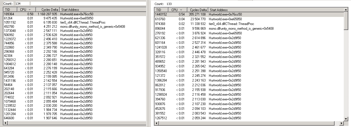351x127 pixels.
Task: Sort right list by CPU column header
Action: coord(178,10)
